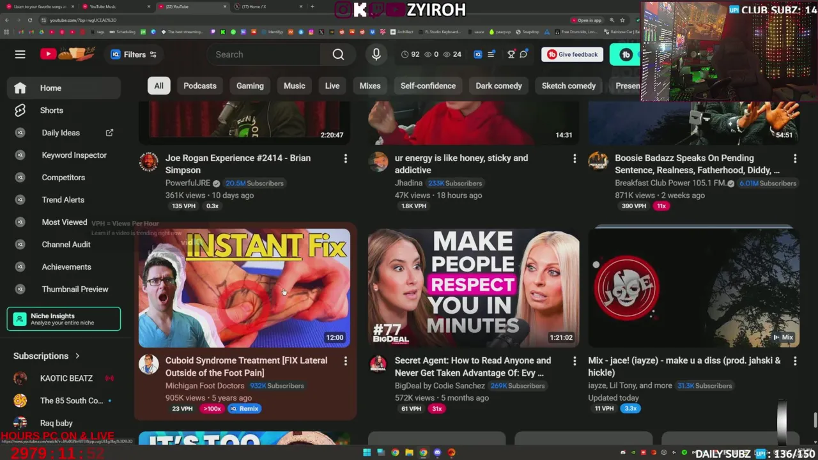This screenshot has height=460, width=818.
Task: Bookmark this page with the star icon
Action: (622, 20)
